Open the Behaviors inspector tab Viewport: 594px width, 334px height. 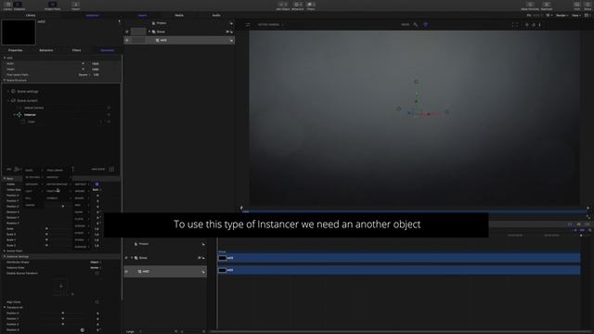(46, 50)
